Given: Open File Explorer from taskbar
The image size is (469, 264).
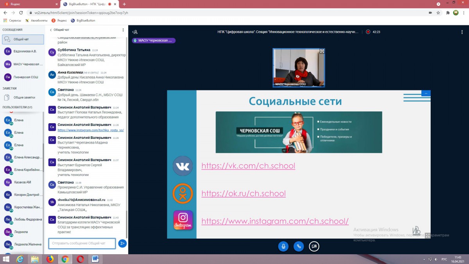Looking at the screenshot, I should (35, 259).
